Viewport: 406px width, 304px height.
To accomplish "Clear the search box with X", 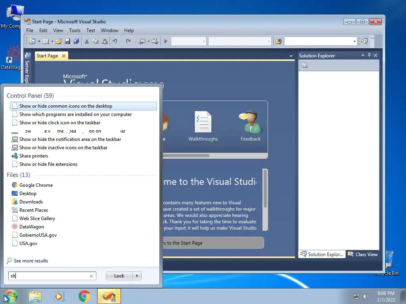I will 92,276.
